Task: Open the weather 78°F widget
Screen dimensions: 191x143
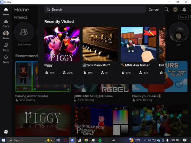Action: (135, 140)
